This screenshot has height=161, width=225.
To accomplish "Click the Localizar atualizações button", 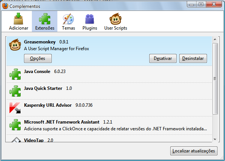I will pyautogui.click(x=194, y=151).
